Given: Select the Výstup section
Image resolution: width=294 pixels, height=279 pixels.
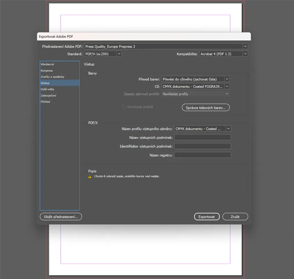Looking at the screenshot, I should click(x=60, y=83).
